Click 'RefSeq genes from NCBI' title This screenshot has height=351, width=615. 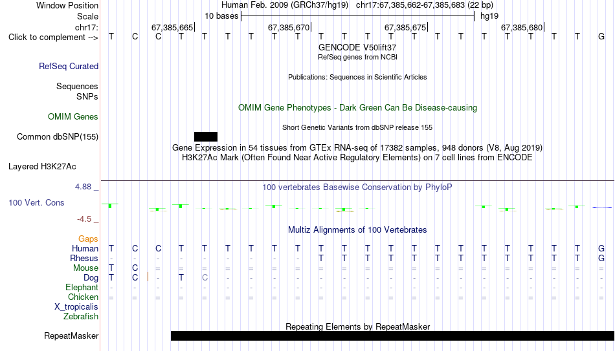[358, 57]
